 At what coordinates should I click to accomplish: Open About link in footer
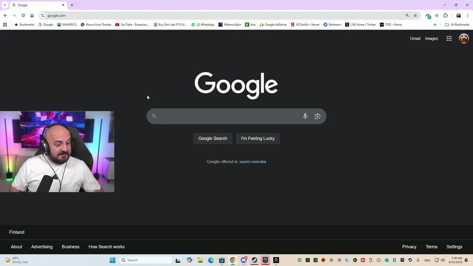(16, 247)
